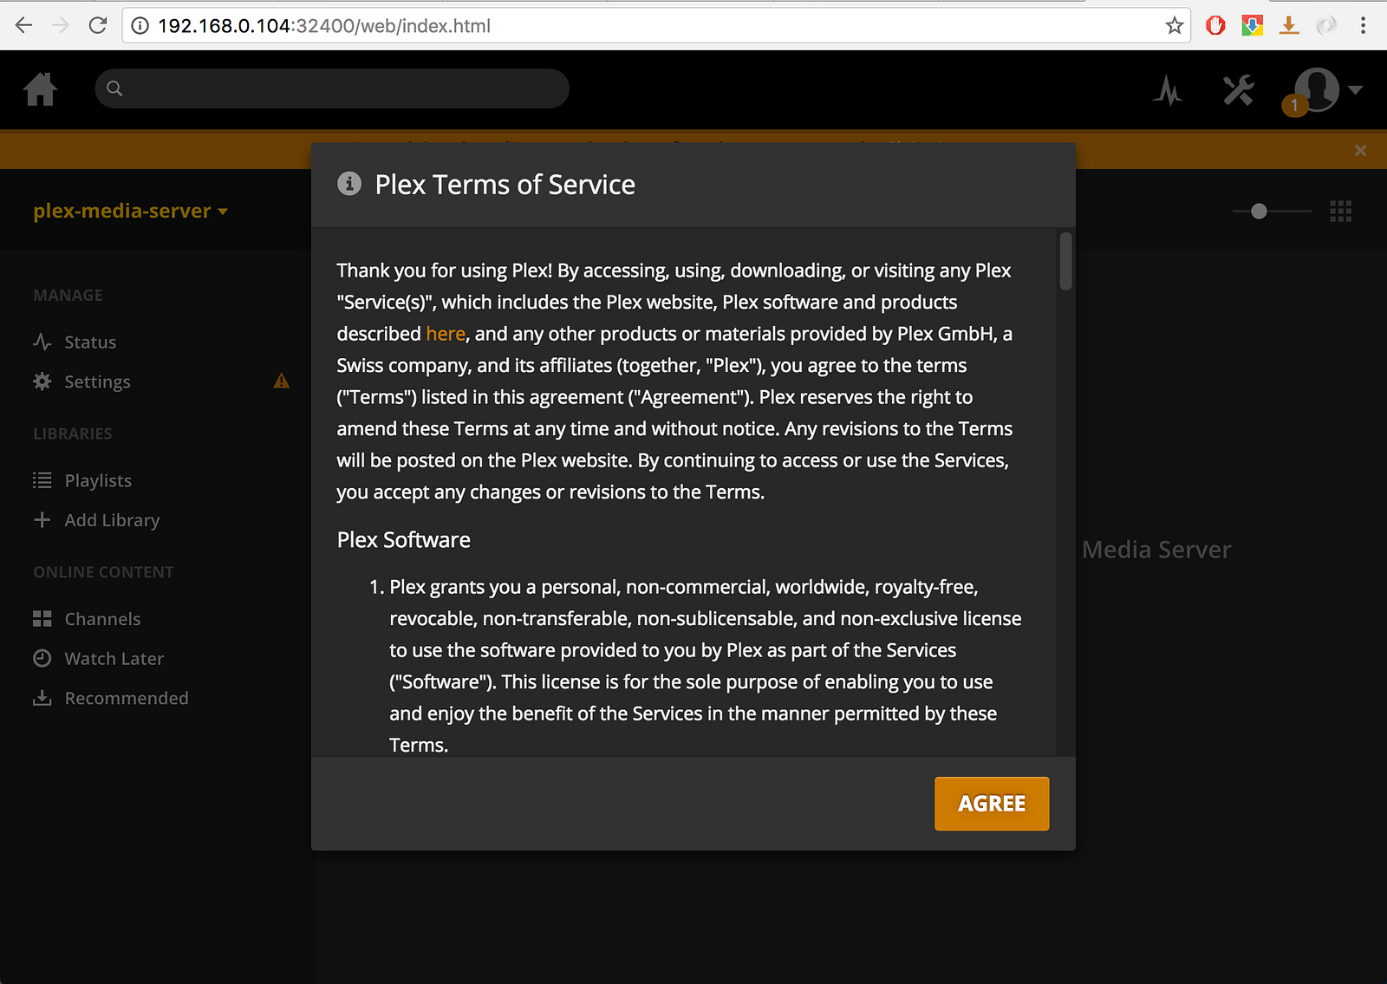Open Settings wrench and screwdriver icon
This screenshot has width=1387, height=984.
point(1239,90)
